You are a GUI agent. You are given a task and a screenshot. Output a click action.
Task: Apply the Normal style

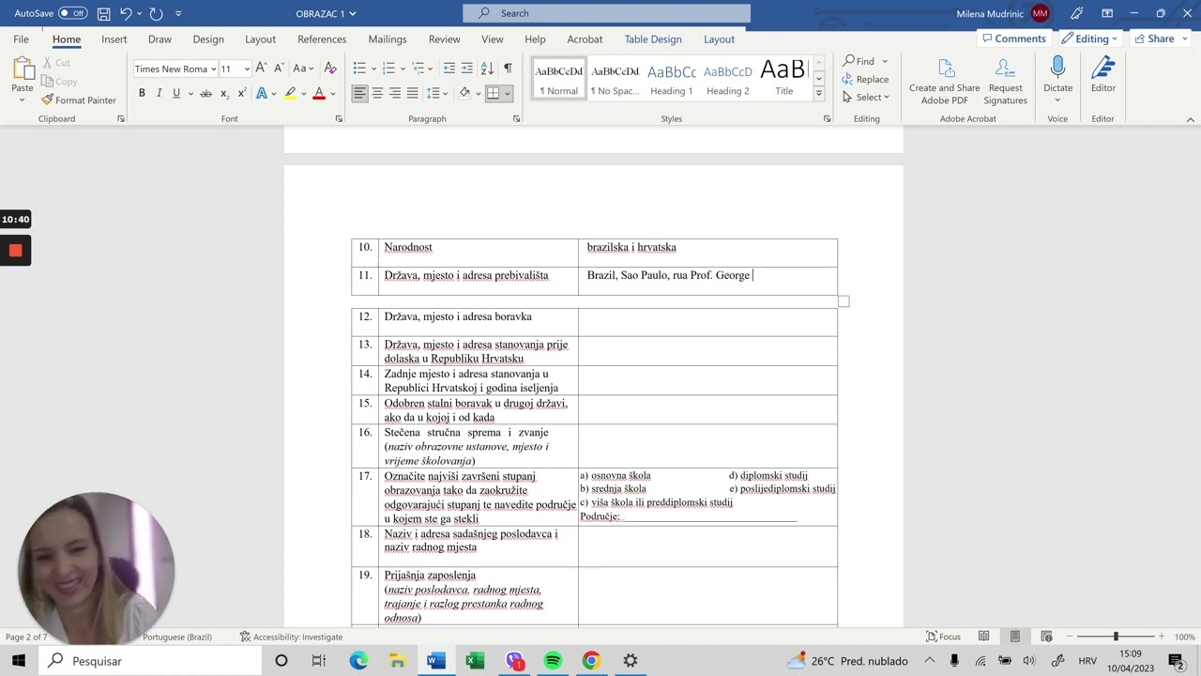point(558,79)
